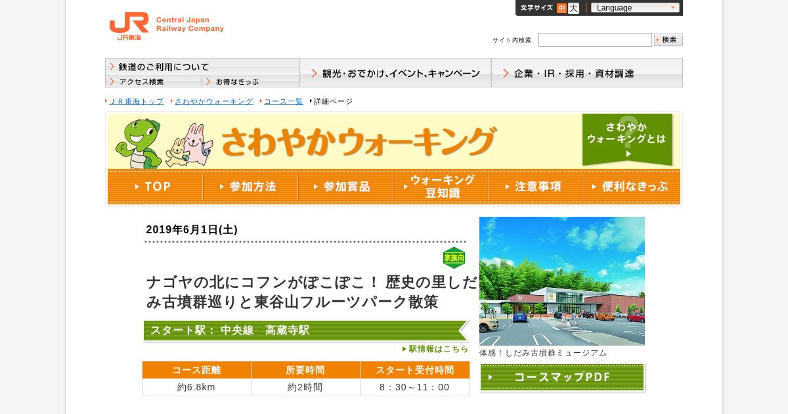Click the 2019年6月1日(土) date text
Screen dimensions: 788x414
(192, 230)
